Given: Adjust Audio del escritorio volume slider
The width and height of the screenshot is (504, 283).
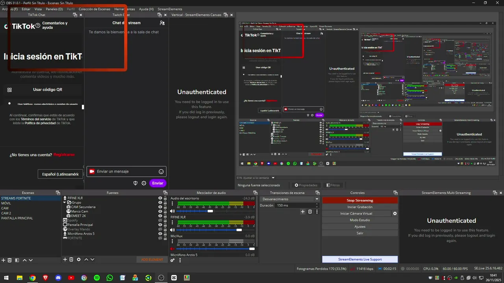Looking at the screenshot, I should pyautogui.click(x=210, y=211).
